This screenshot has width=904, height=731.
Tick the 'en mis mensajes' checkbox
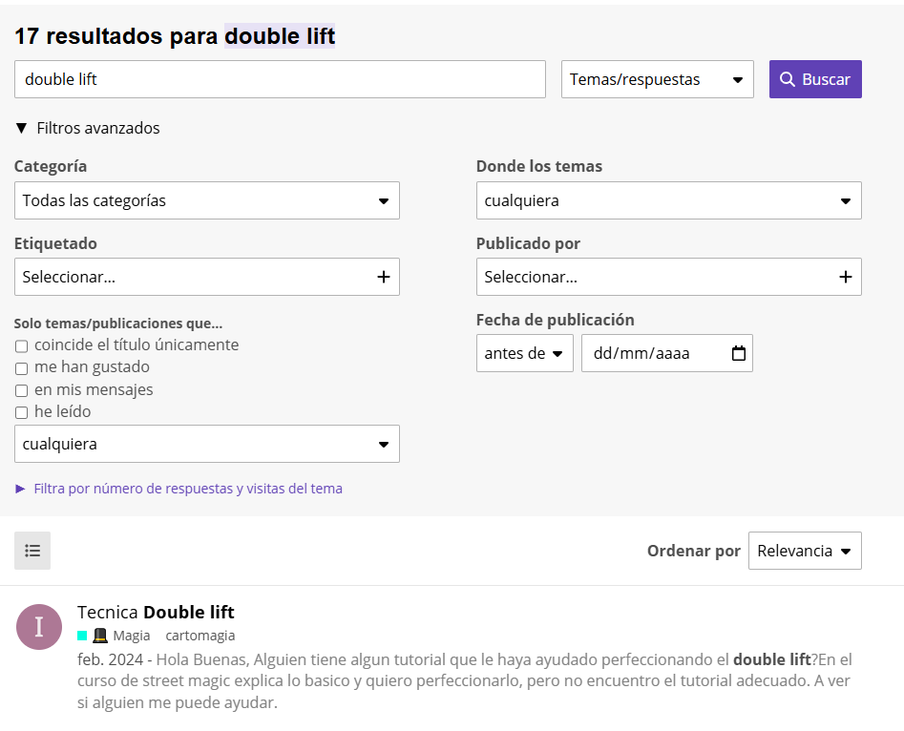click(x=22, y=390)
